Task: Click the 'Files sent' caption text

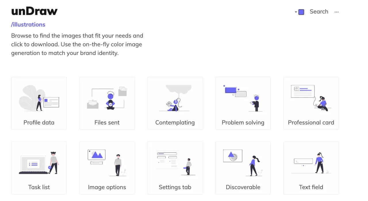Action: coord(107,122)
